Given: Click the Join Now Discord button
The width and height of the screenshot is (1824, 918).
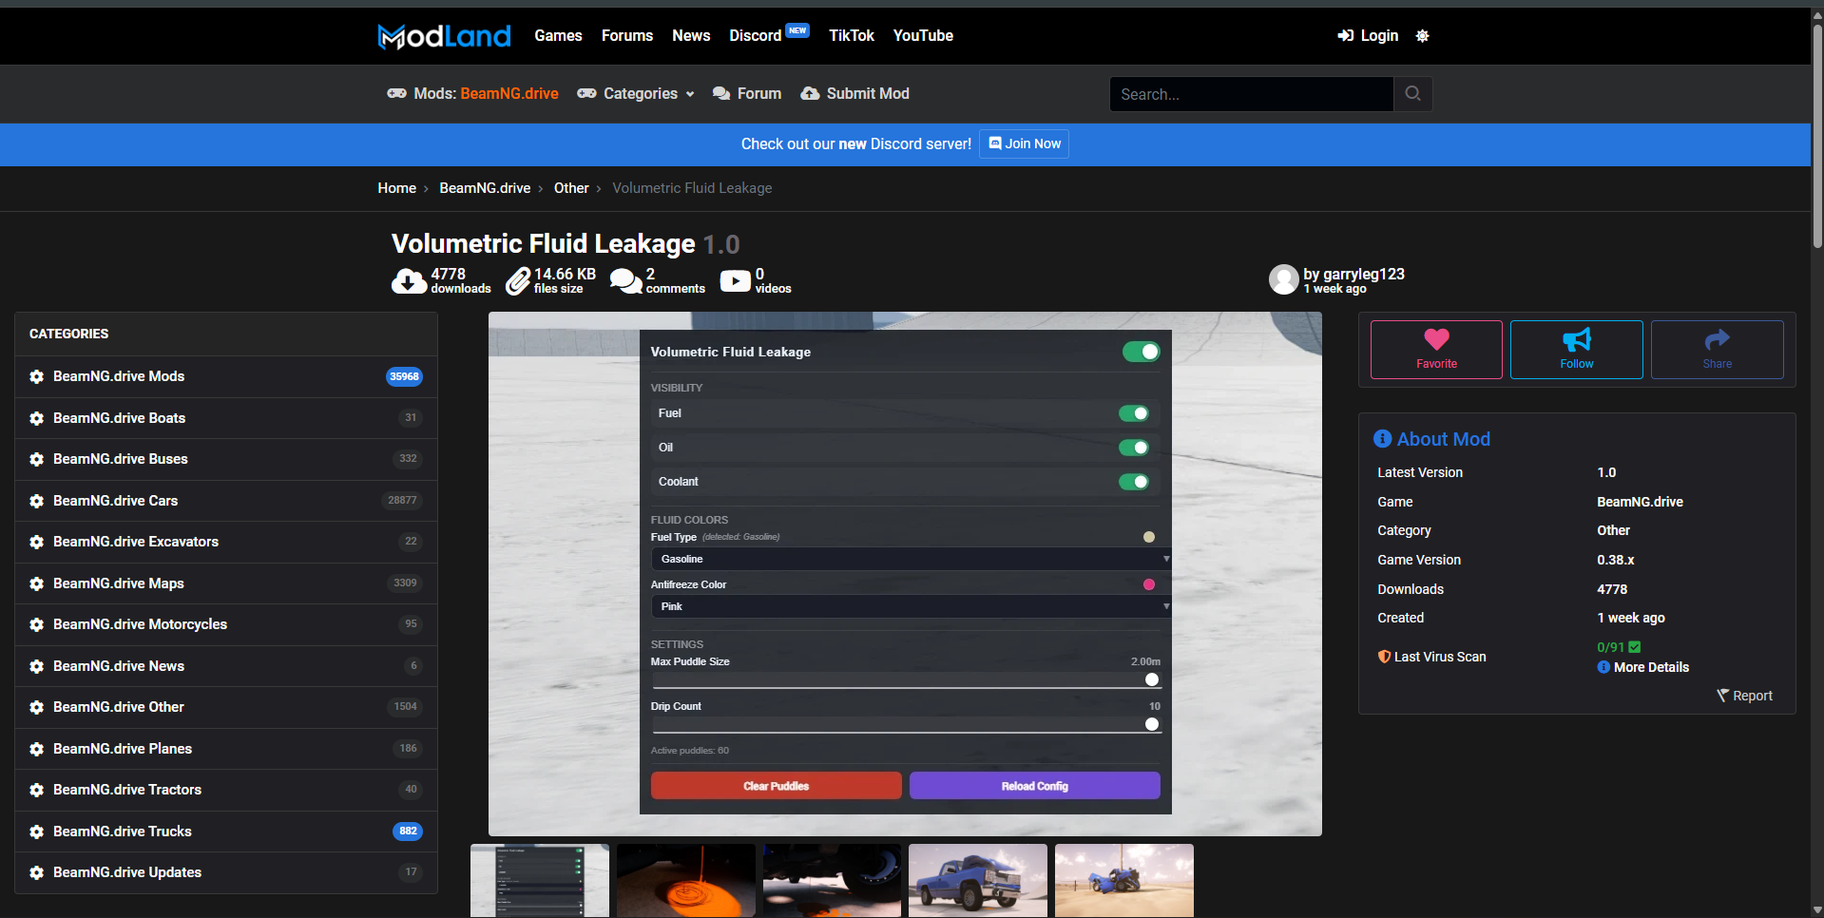Looking at the screenshot, I should [1024, 143].
